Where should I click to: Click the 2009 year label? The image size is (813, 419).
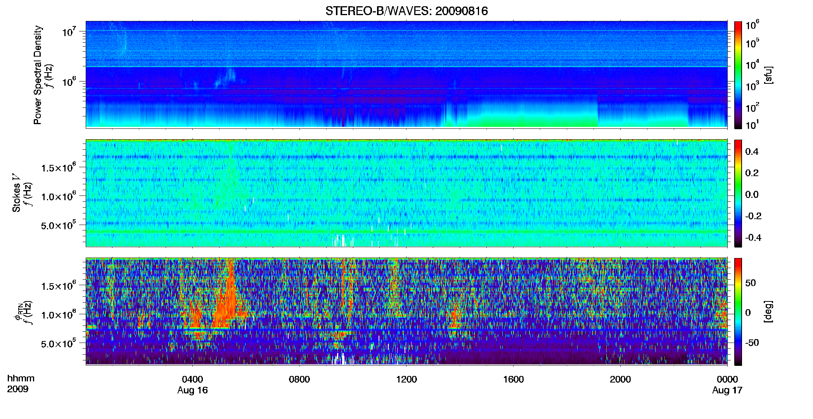tap(18, 389)
